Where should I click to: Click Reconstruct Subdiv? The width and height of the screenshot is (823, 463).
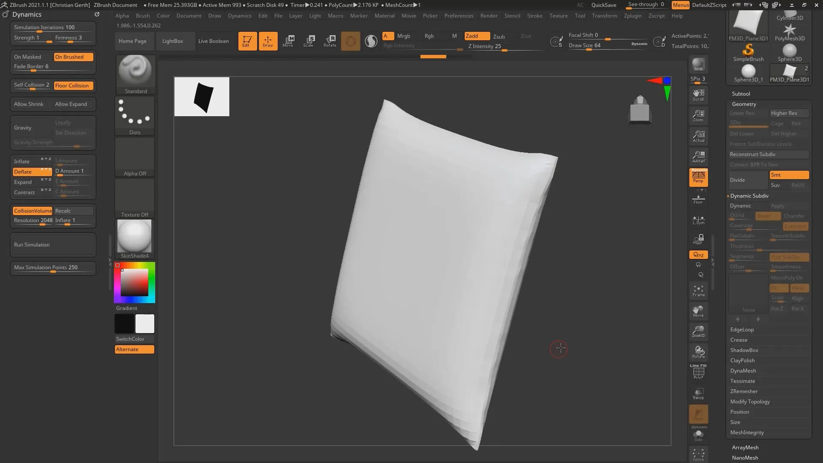point(769,154)
